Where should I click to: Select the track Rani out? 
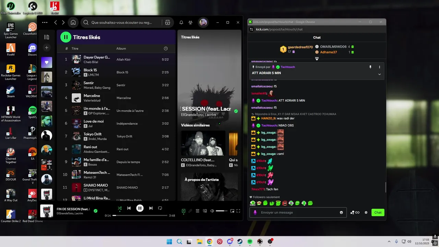point(116,149)
